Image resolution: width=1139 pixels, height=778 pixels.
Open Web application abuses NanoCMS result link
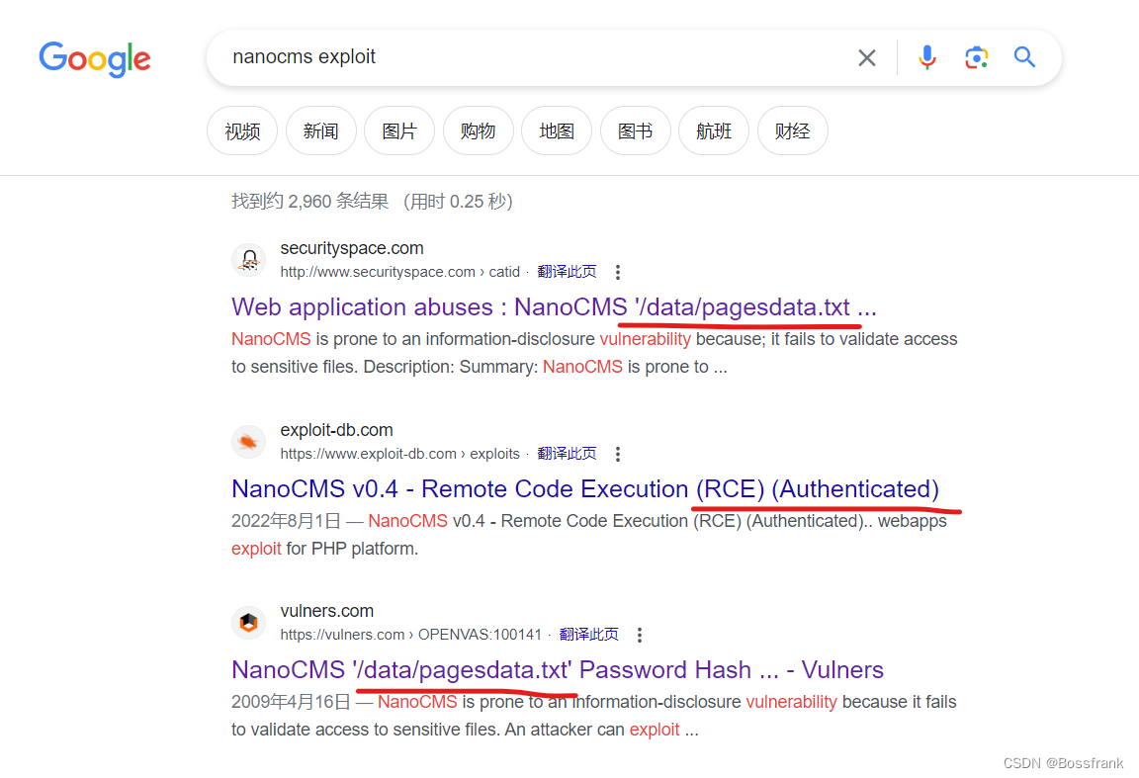click(554, 307)
